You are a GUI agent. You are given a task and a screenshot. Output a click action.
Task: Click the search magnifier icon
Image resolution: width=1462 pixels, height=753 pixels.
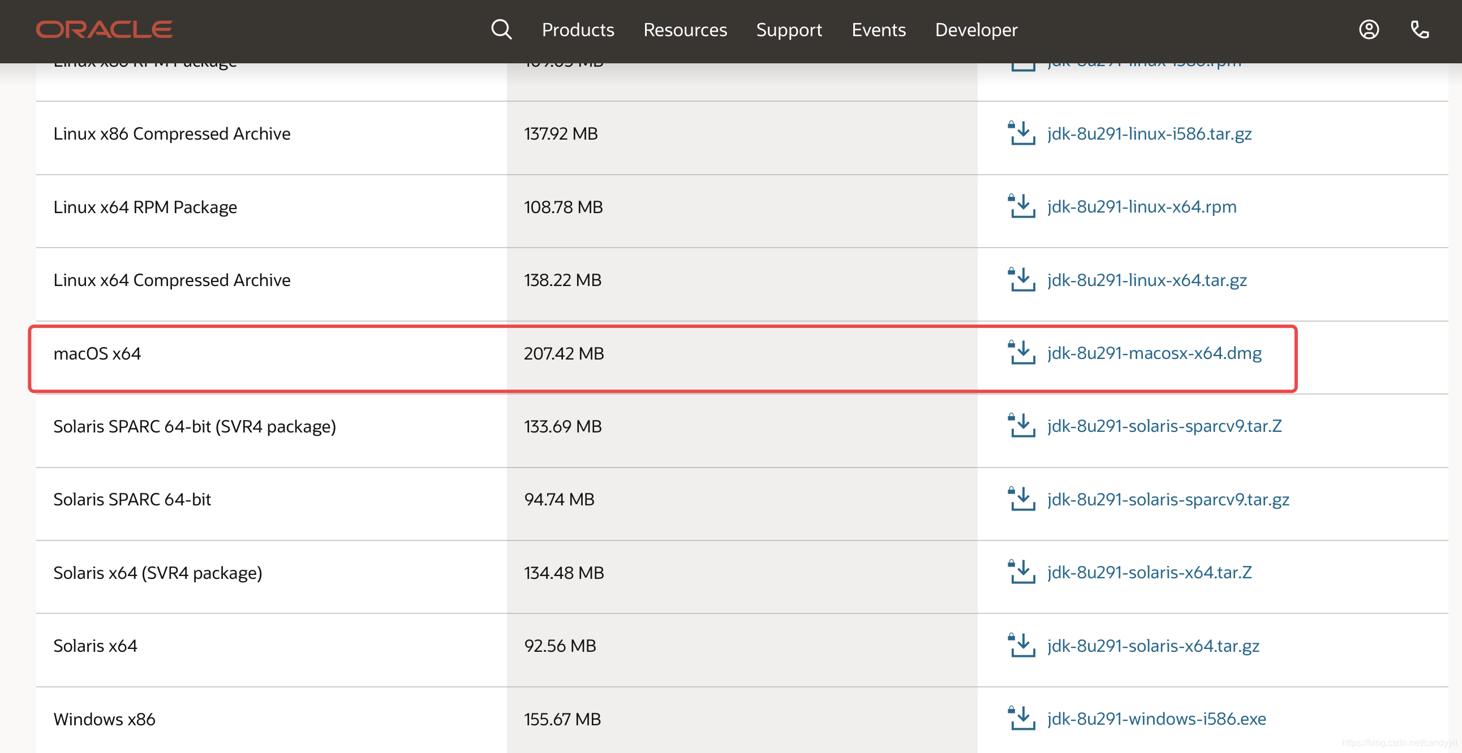coord(501,29)
